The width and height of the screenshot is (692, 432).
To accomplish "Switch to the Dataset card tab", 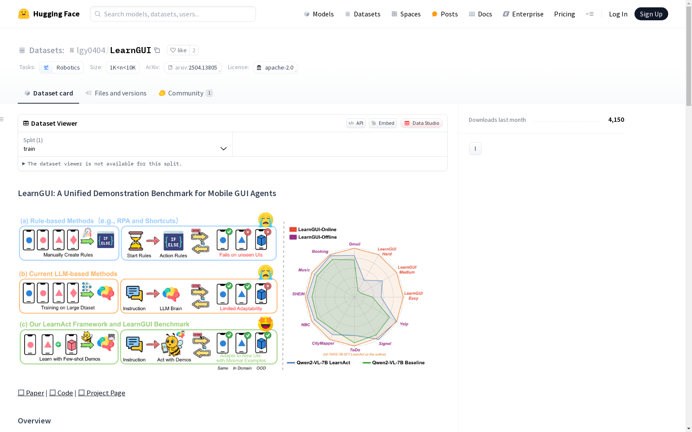I will click(x=48, y=93).
